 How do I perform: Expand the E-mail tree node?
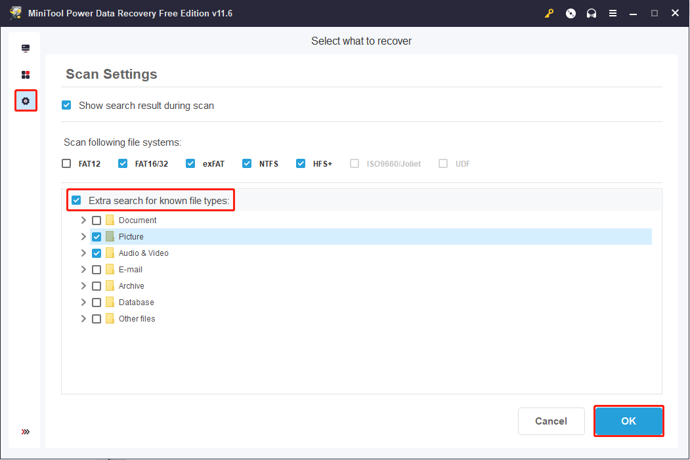(83, 269)
